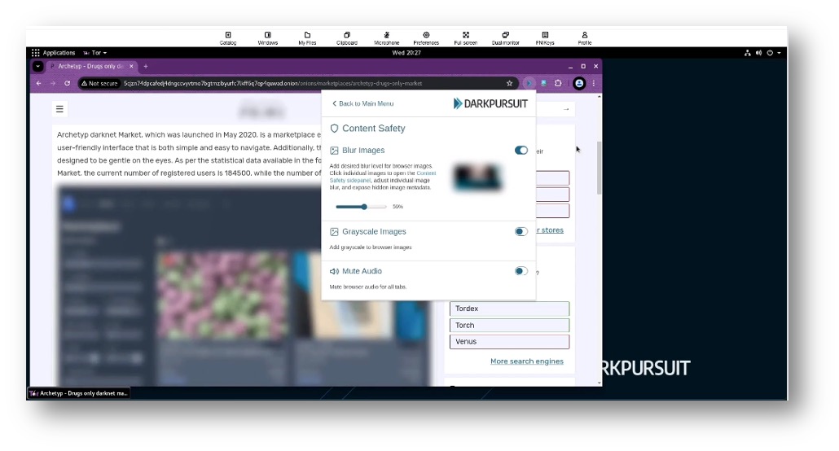Enable Grayscale Images toggle

pyautogui.click(x=521, y=232)
